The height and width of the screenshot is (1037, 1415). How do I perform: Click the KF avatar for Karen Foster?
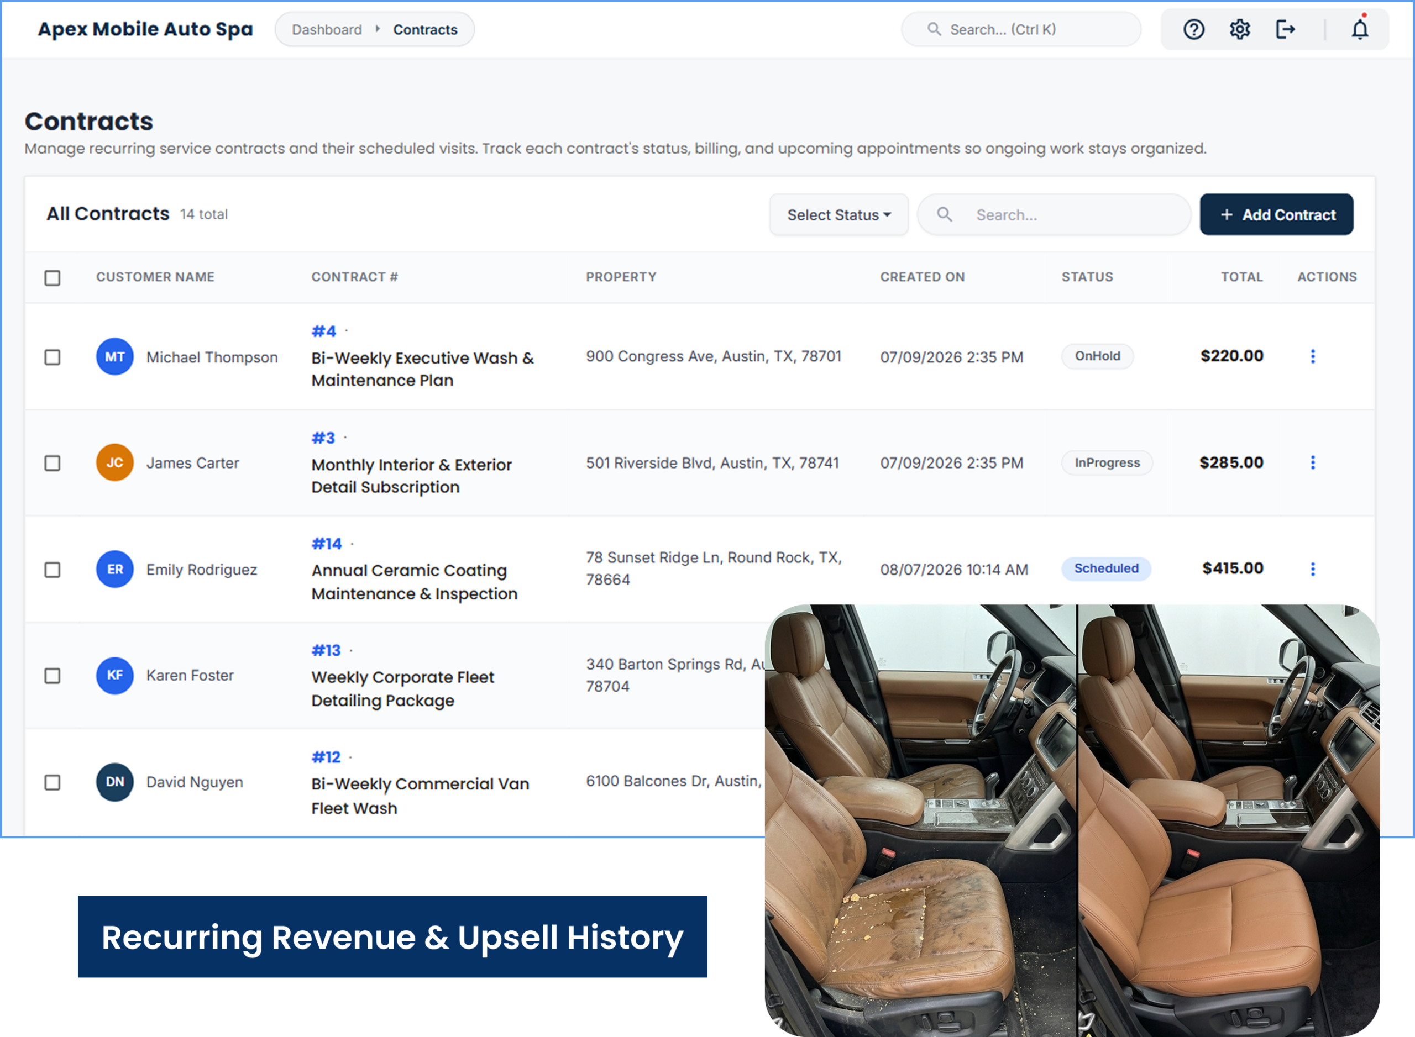click(115, 676)
